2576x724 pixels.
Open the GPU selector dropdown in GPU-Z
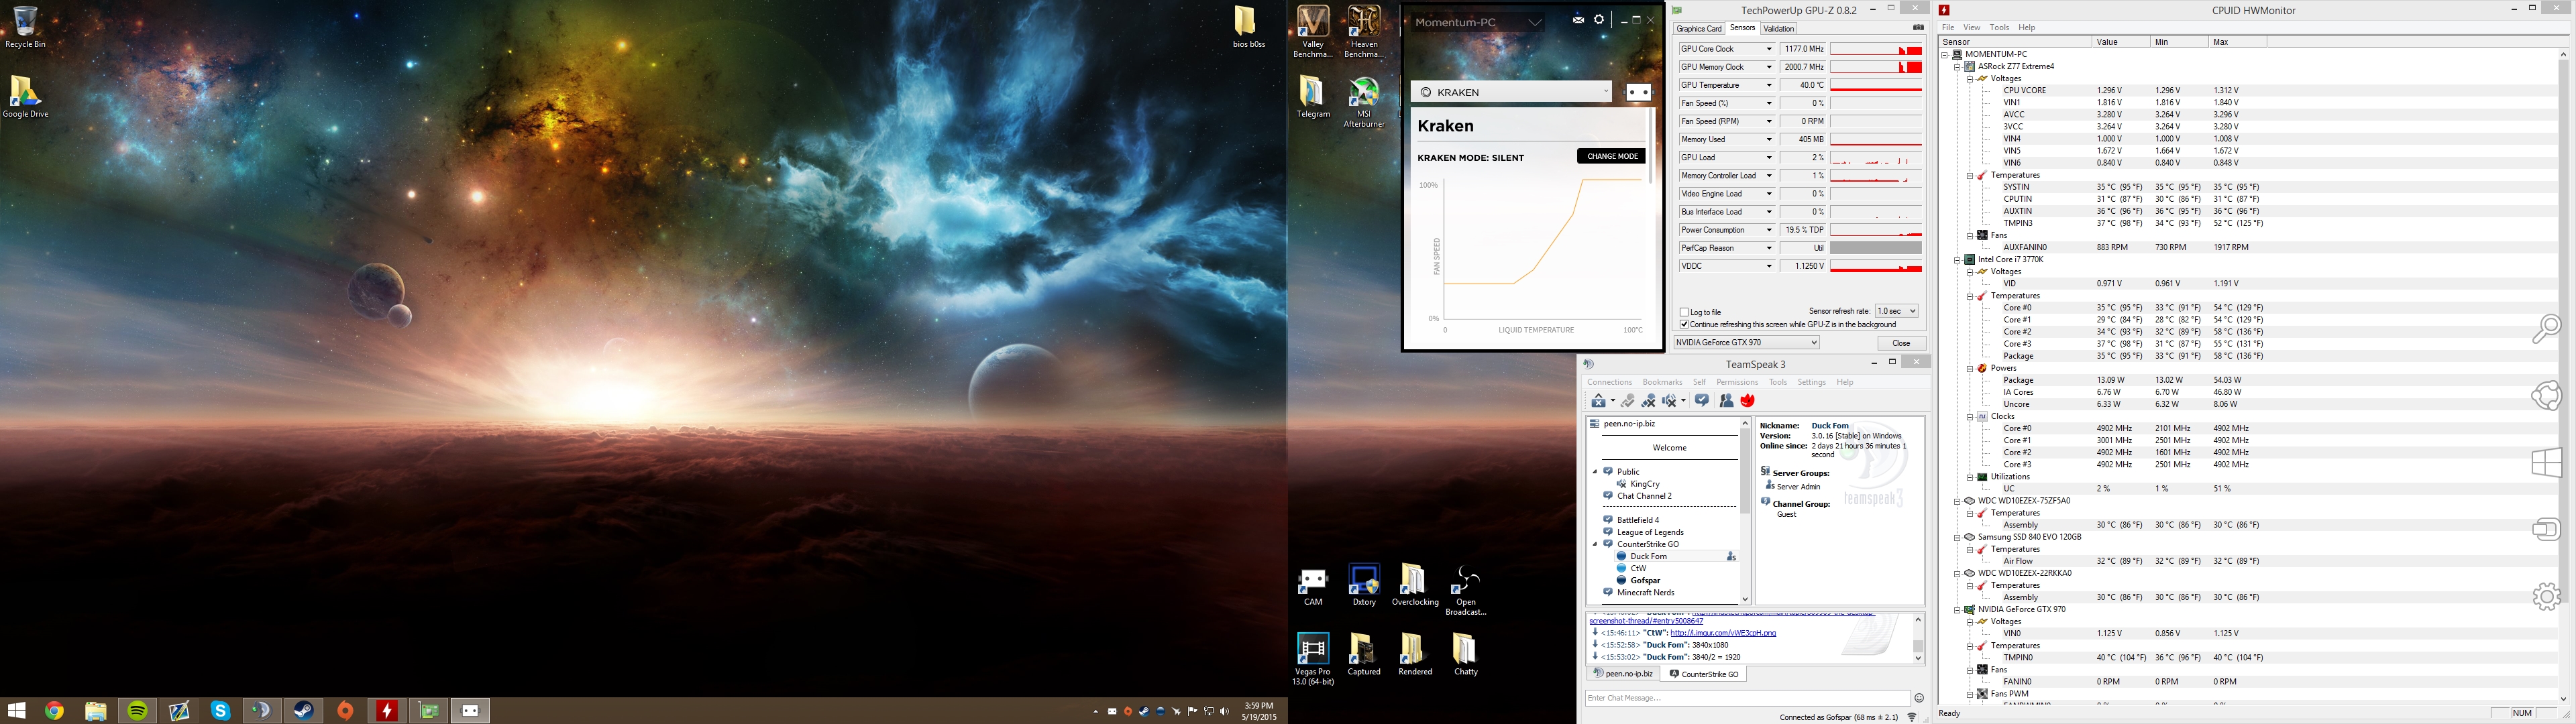pos(1746,342)
